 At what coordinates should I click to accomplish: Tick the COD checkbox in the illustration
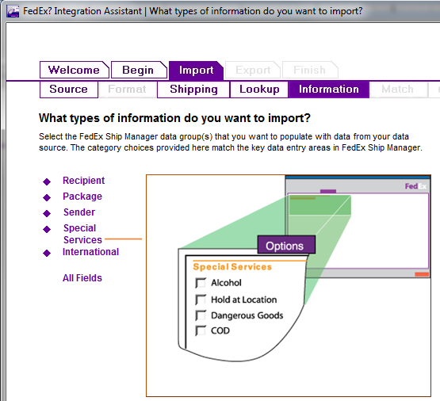point(201,331)
